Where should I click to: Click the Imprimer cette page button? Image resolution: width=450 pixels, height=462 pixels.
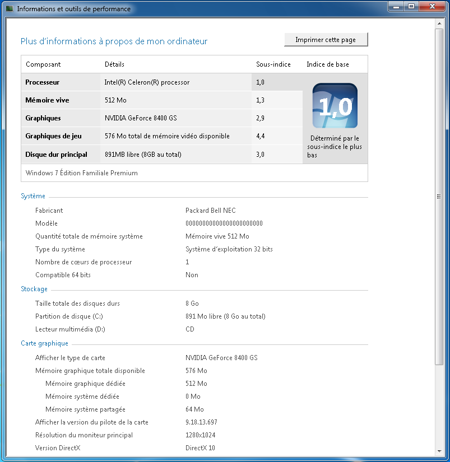(326, 40)
